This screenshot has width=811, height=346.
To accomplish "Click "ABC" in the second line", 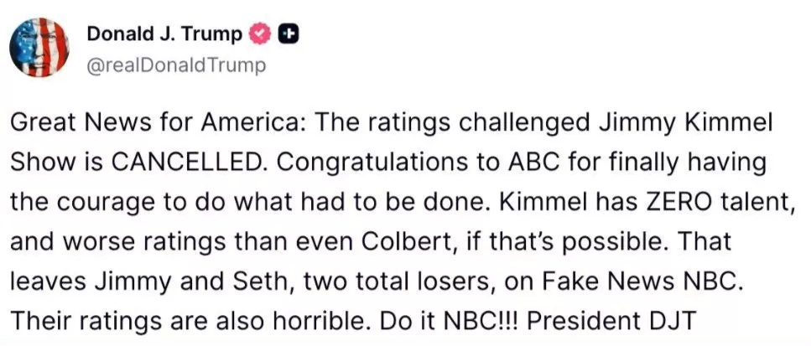I will coord(524,163).
